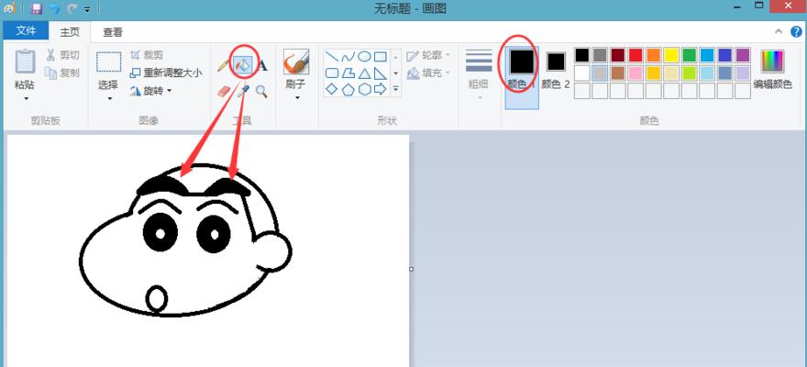The width and height of the screenshot is (807, 367).
Task: Open the 文件 file menu
Action: [x=26, y=31]
